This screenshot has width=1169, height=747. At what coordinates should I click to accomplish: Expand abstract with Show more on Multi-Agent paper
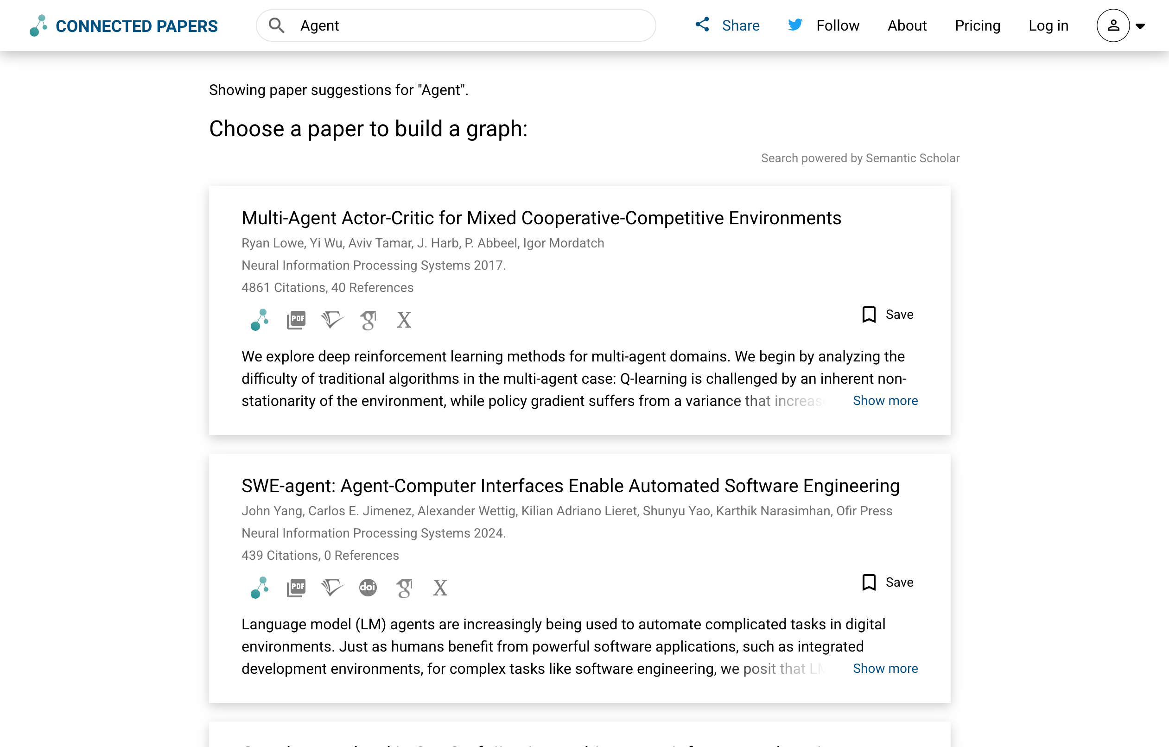point(885,400)
